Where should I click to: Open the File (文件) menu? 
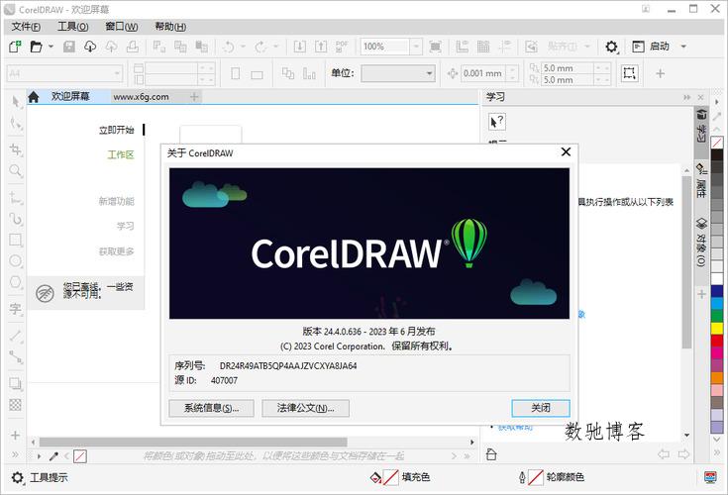tap(26, 27)
